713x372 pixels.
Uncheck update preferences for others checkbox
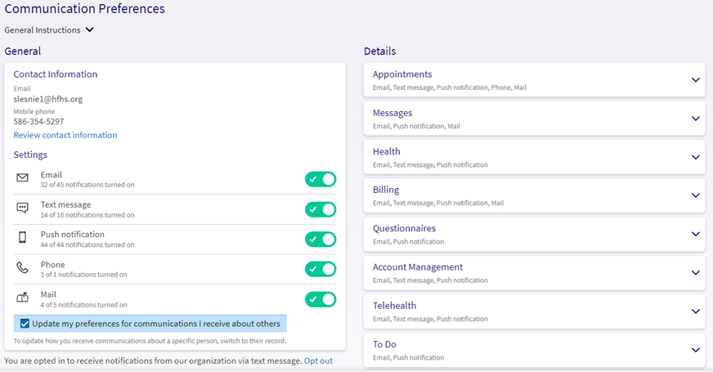coord(25,324)
